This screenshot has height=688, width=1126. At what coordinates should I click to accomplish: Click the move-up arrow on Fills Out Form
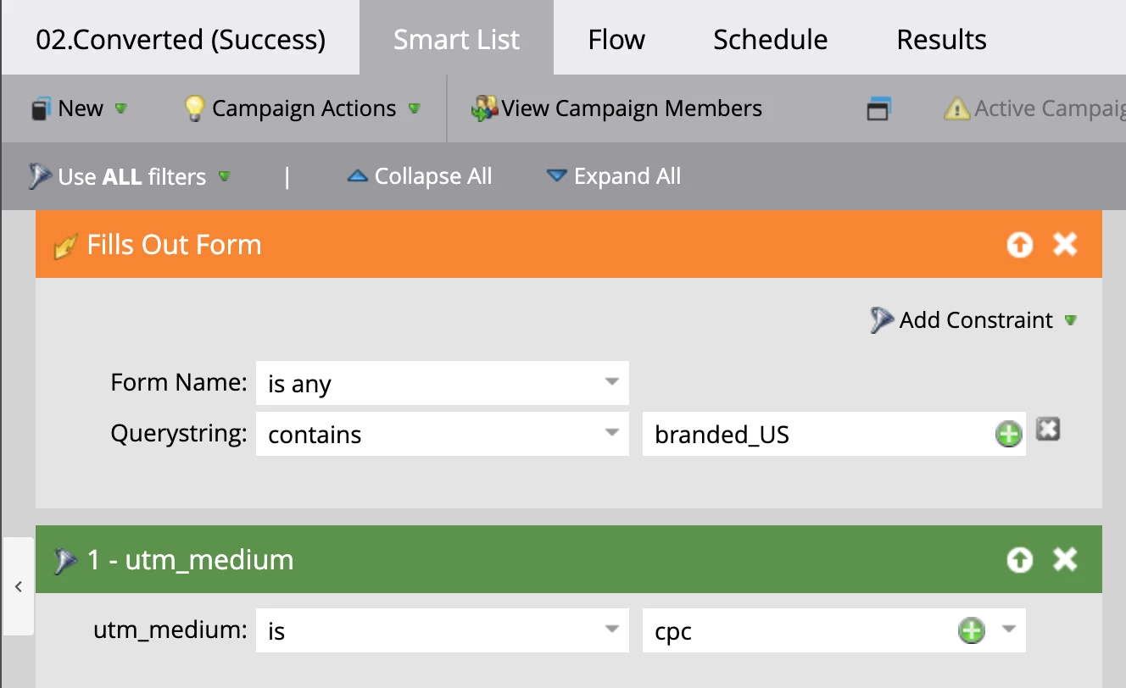pyautogui.click(x=1019, y=245)
